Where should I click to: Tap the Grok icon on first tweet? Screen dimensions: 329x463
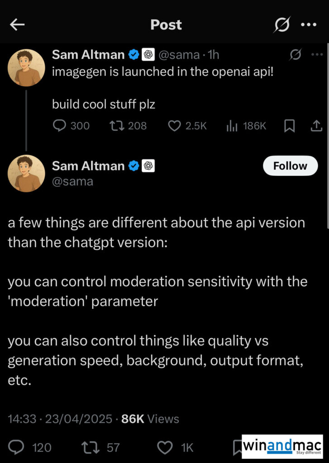pos(296,55)
